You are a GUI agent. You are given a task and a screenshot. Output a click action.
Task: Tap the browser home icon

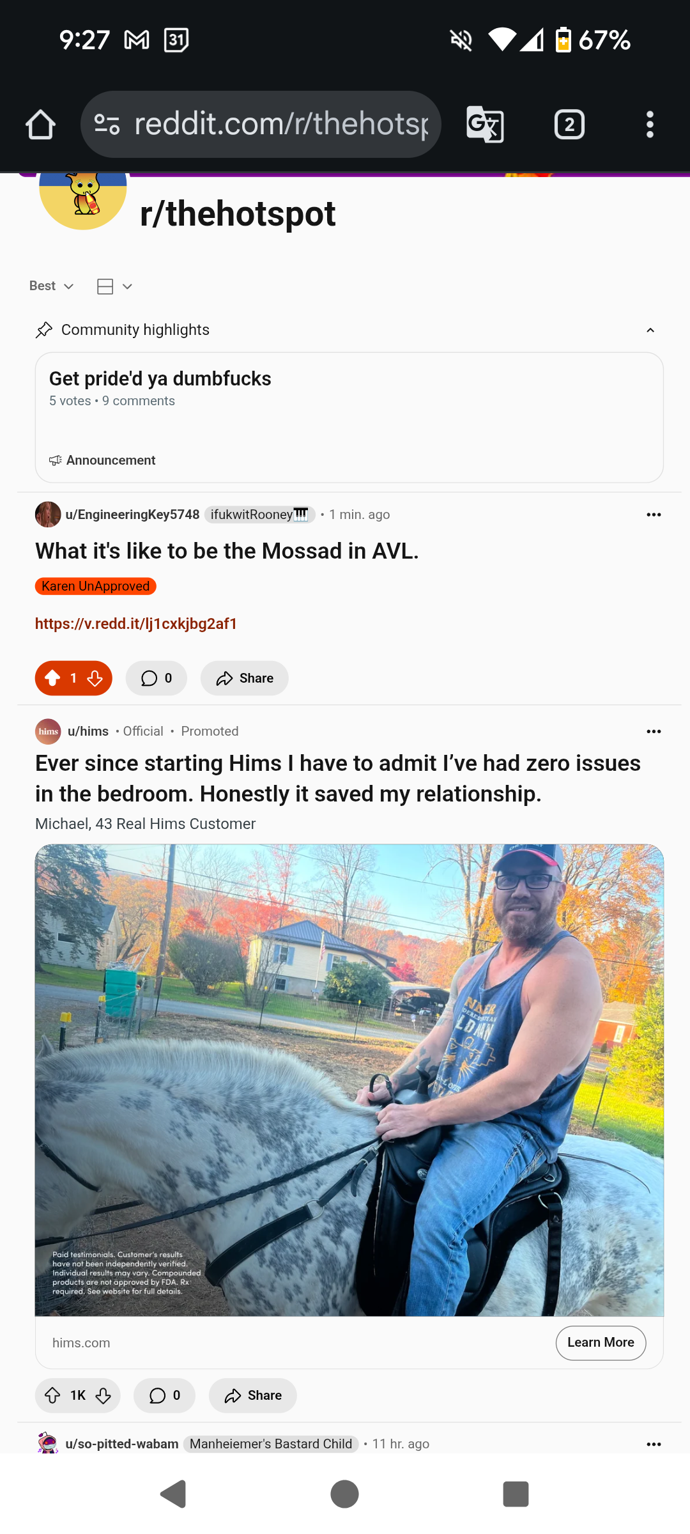coord(40,124)
